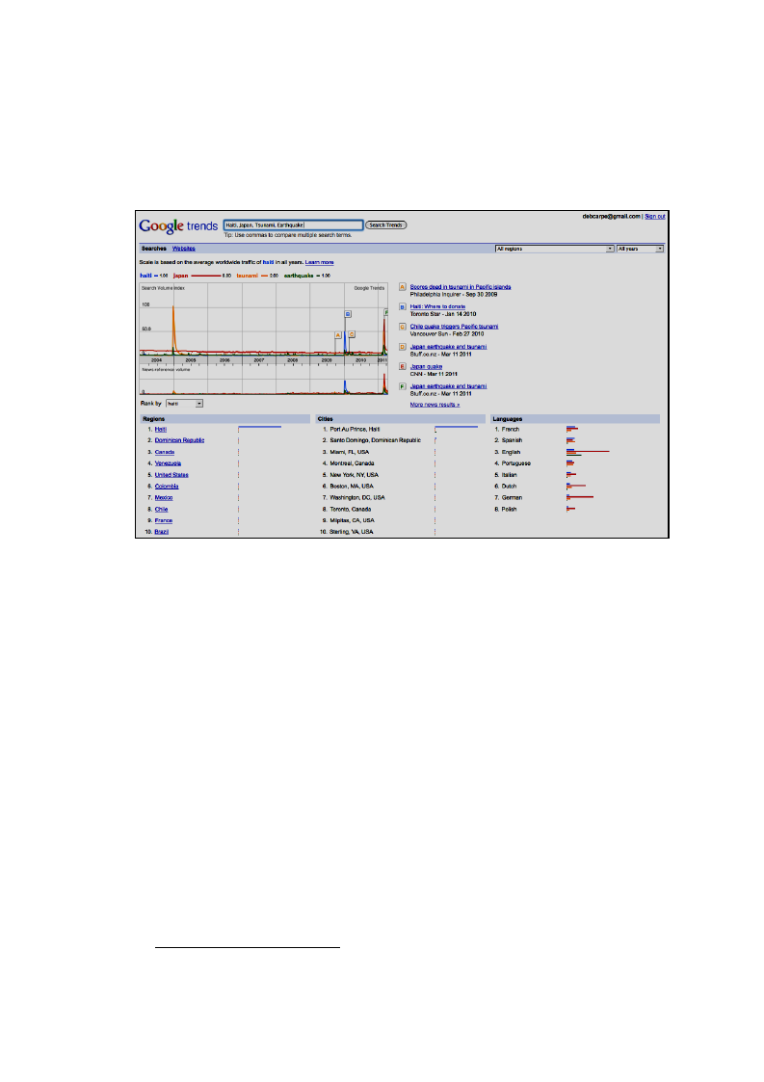Image resolution: width=764 pixels, height=1082 pixels.
Task: Click the United States region link
Action: point(171,475)
